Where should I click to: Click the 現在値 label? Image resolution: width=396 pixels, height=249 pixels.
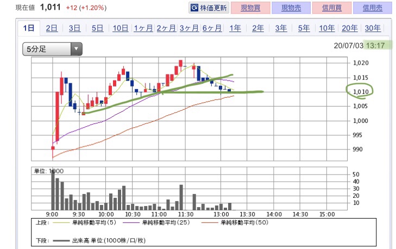coord(25,8)
